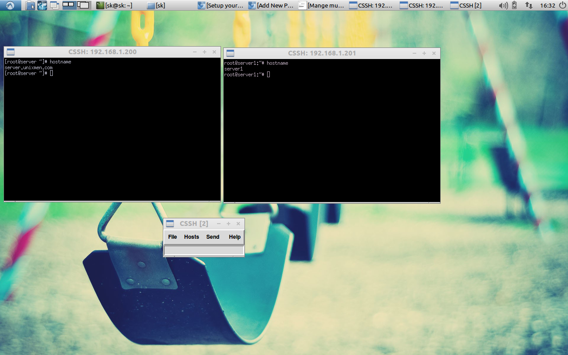Switch to the 'Mange mu...' document taskbar entry

(x=322, y=5)
